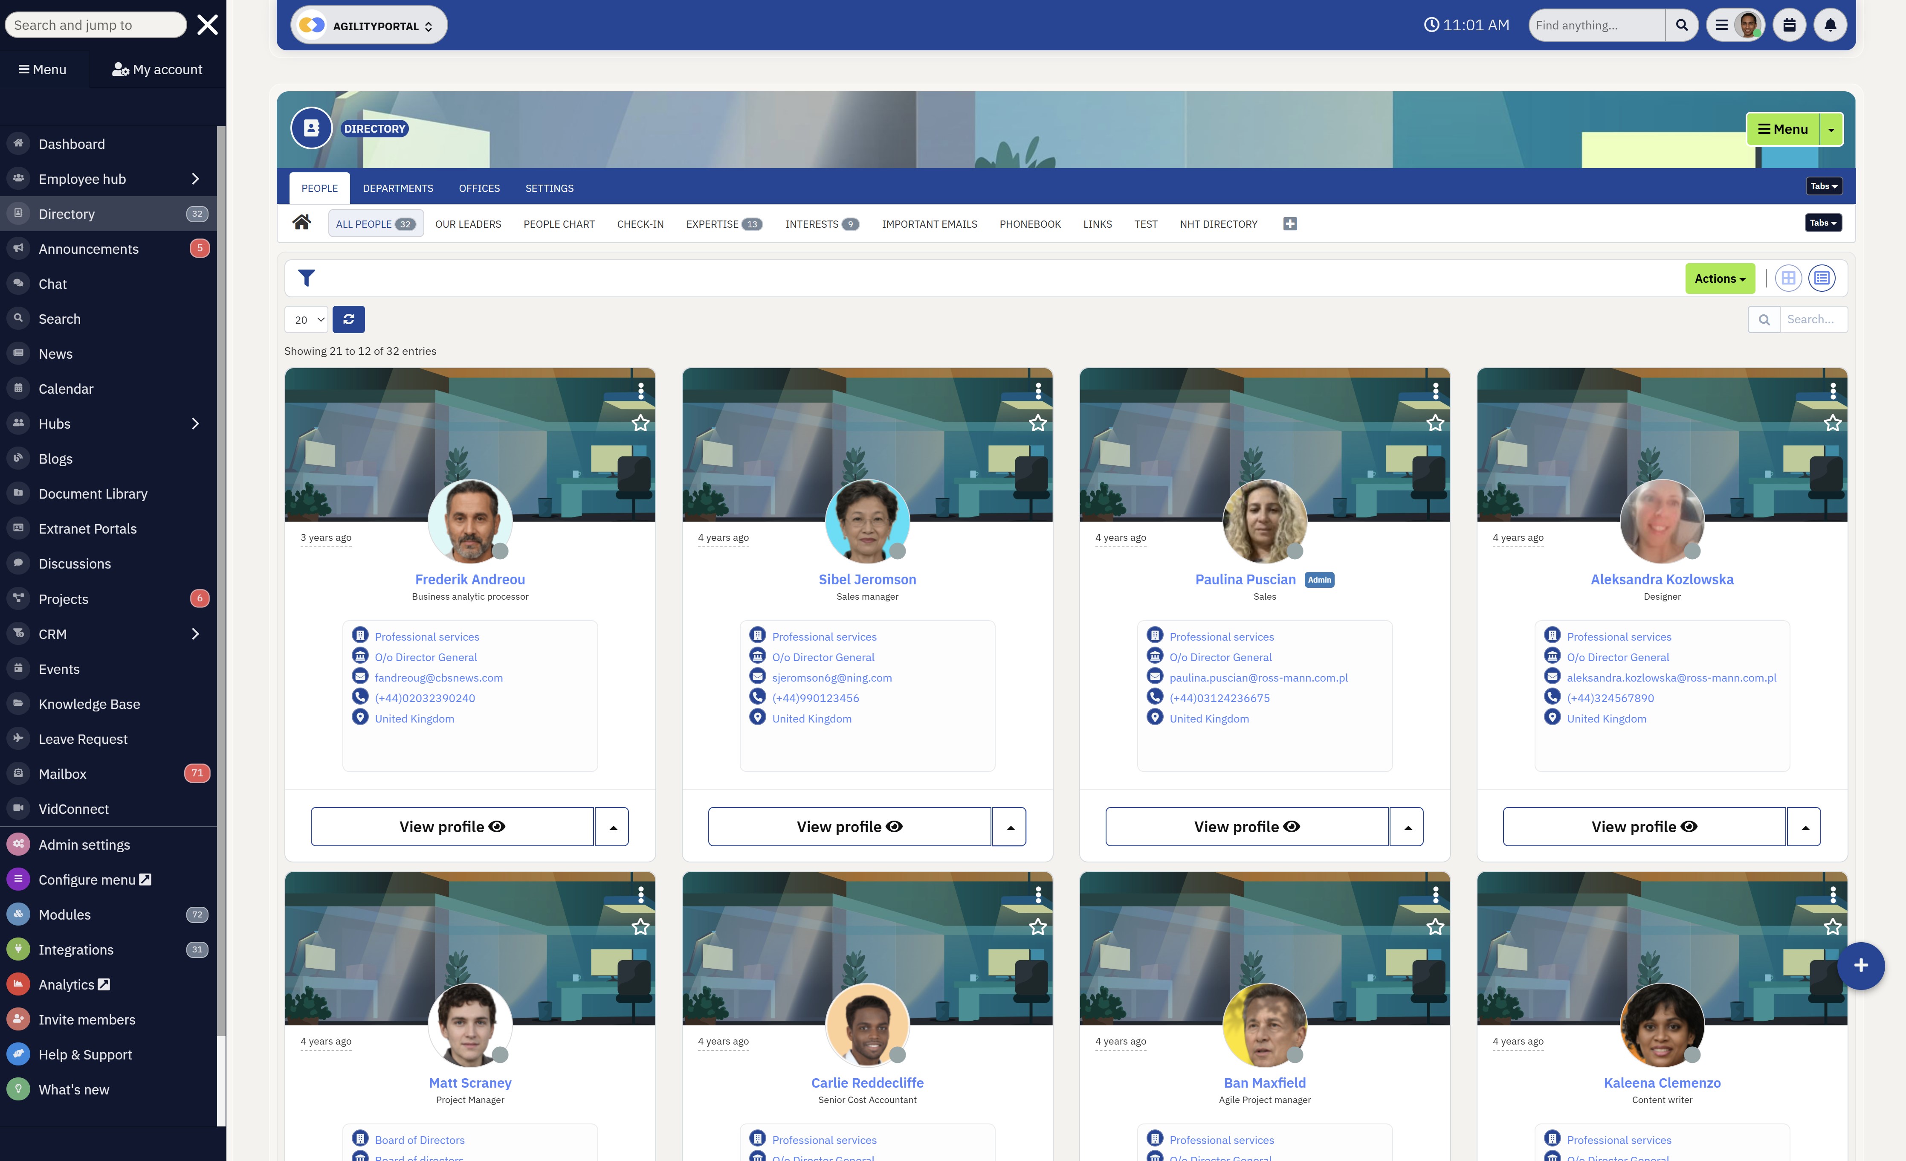
Task: Favorite Ban Maxfield with the star
Action: [1436, 926]
